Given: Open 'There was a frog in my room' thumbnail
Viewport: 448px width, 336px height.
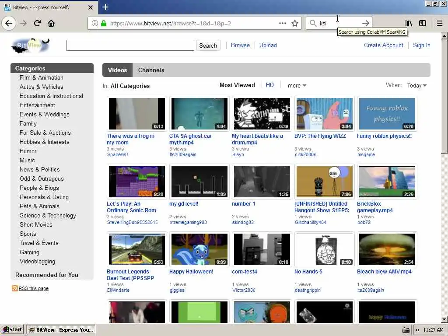Looking at the screenshot, I should 137,114.
